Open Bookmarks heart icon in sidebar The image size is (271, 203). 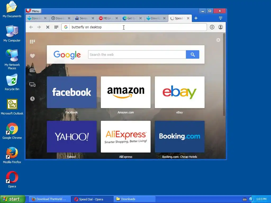coord(32,56)
